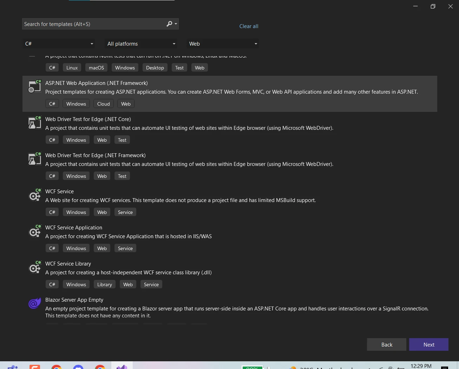The height and width of the screenshot is (369, 459).
Task: Click the Web Driver Test (.NET Core) icon
Action: (x=34, y=123)
